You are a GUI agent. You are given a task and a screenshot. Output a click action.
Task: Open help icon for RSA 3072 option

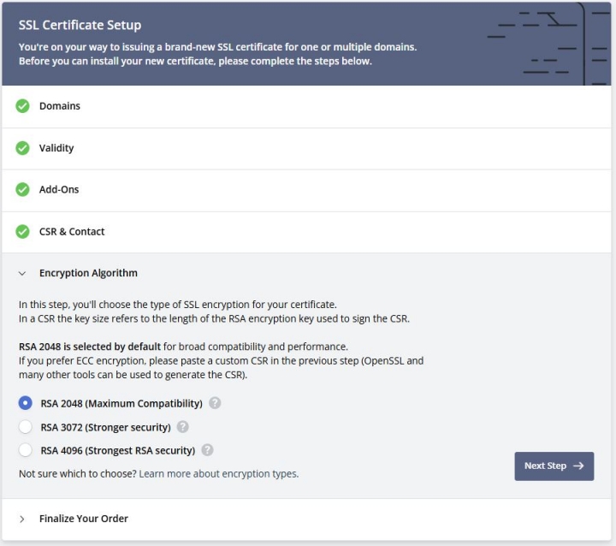(x=183, y=426)
